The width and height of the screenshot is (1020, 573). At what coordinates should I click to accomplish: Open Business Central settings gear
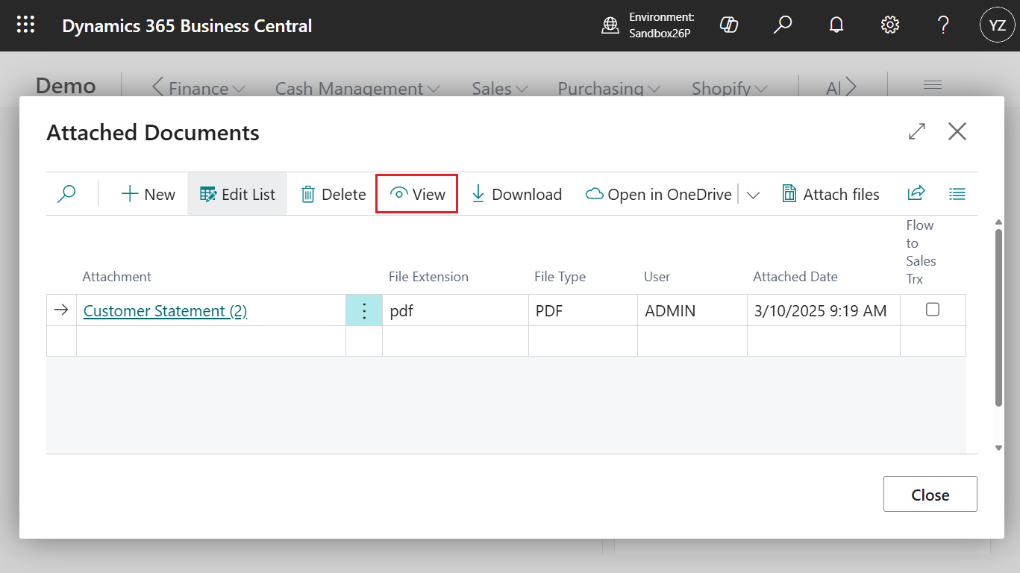click(x=889, y=25)
